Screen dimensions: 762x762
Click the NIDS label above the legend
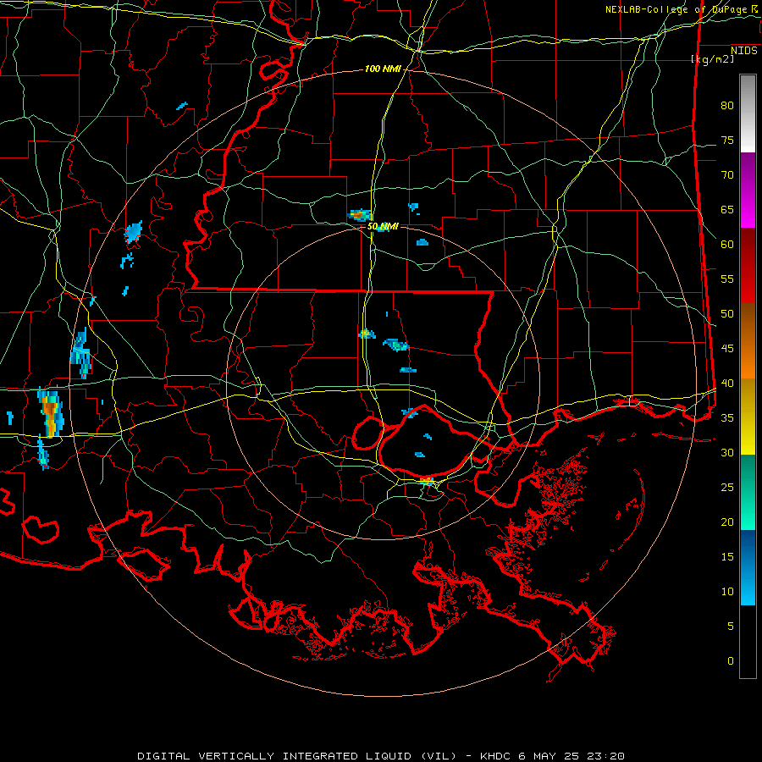[x=744, y=51]
